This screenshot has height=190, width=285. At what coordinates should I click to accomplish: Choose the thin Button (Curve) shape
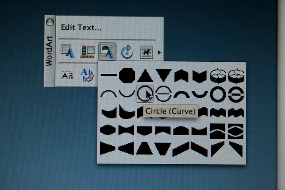click(x=163, y=94)
